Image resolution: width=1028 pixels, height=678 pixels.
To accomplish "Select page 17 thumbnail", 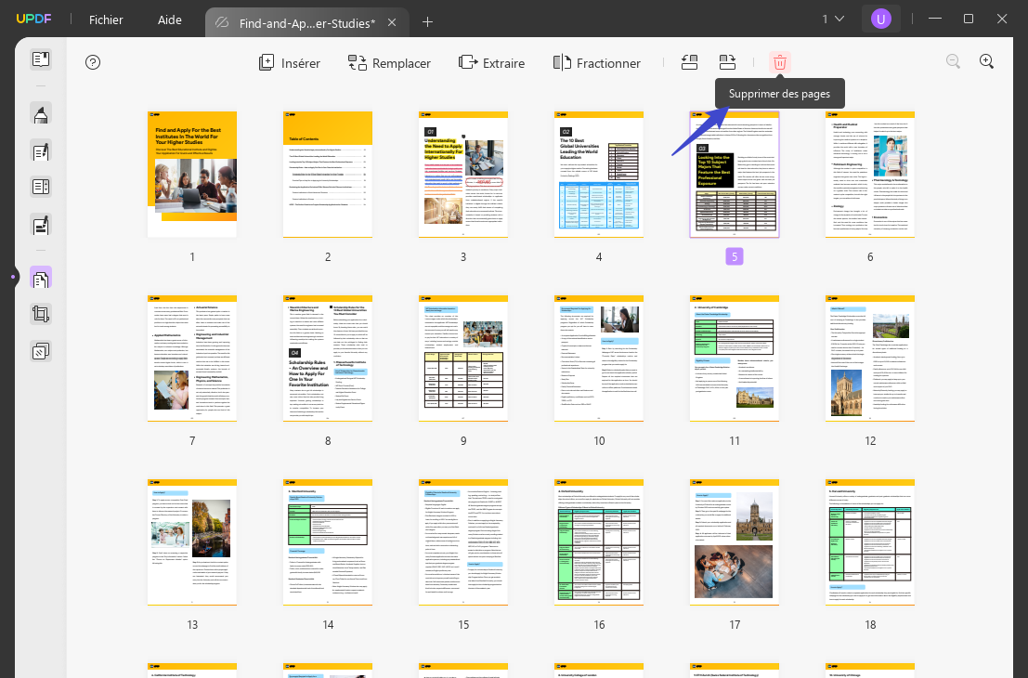I will coord(735,542).
